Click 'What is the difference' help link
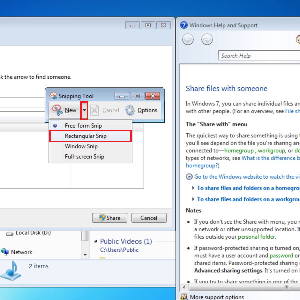This screenshot has height=300, width=300. tap(270, 158)
